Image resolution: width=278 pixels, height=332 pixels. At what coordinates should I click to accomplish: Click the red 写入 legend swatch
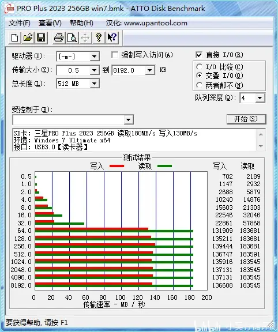pyautogui.click(x=117, y=166)
